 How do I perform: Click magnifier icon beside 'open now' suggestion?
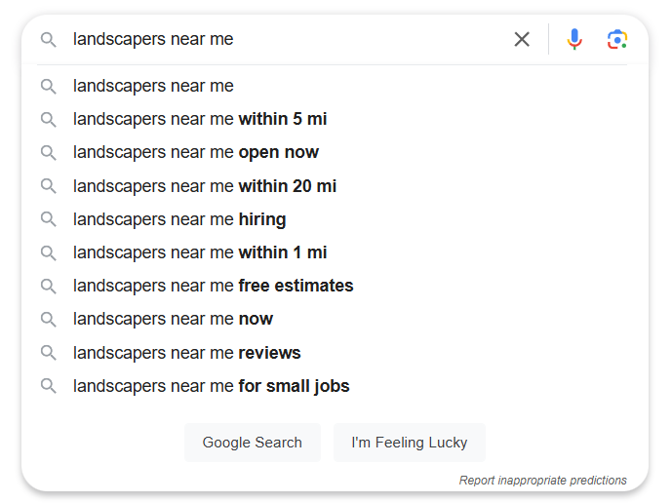[x=49, y=152]
